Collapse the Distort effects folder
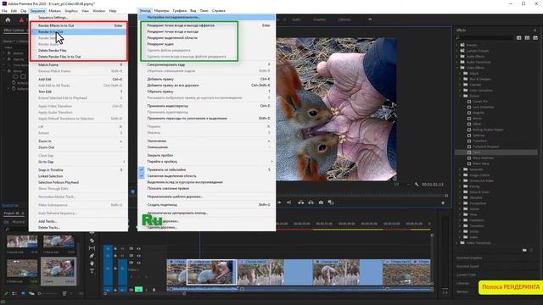This screenshot has height=305, width=543. 460,96
